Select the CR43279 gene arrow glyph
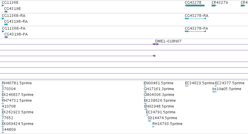The height and width of the screenshot is (134, 248). (x=214, y=6)
